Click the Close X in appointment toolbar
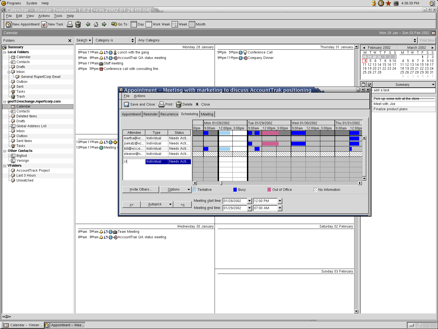Image resolution: width=438 pixels, height=329 pixels. click(197, 104)
